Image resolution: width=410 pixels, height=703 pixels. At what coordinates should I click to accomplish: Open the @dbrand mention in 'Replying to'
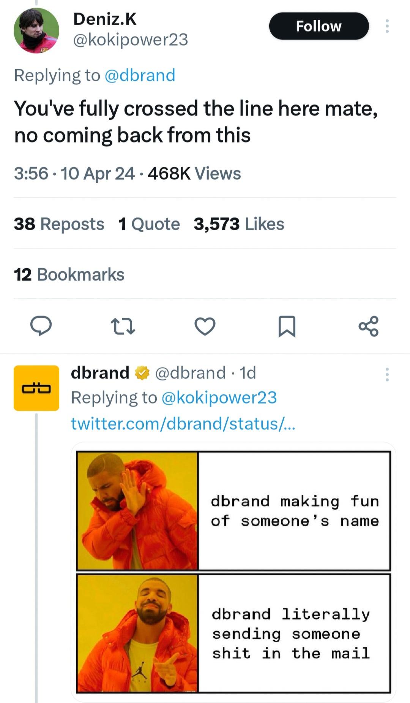click(x=140, y=75)
